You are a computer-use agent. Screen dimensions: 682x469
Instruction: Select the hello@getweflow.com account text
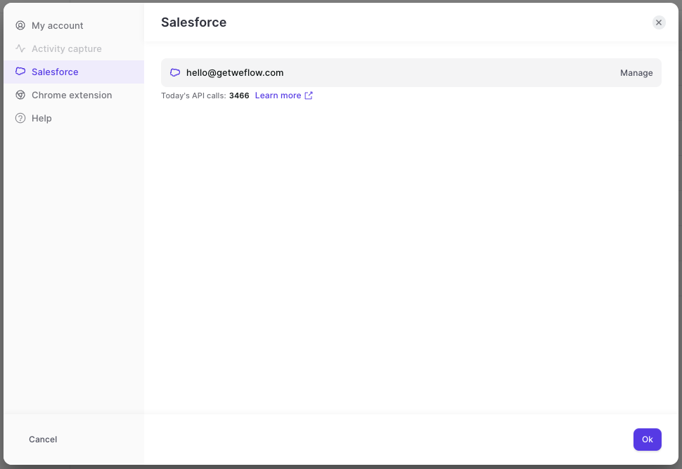235,73
